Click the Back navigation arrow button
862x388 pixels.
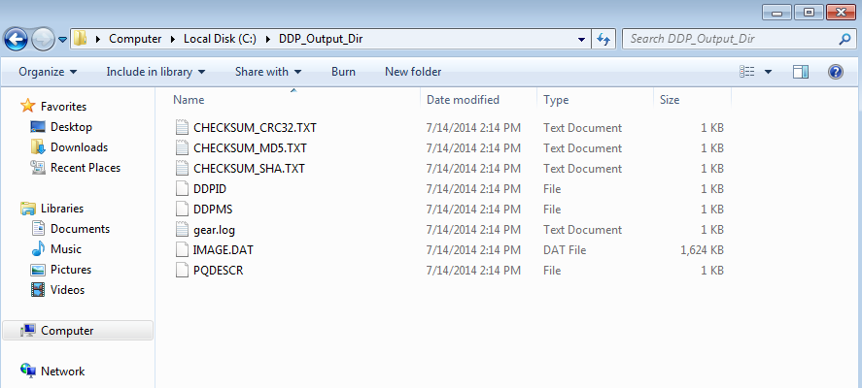[x=16, y=39]
